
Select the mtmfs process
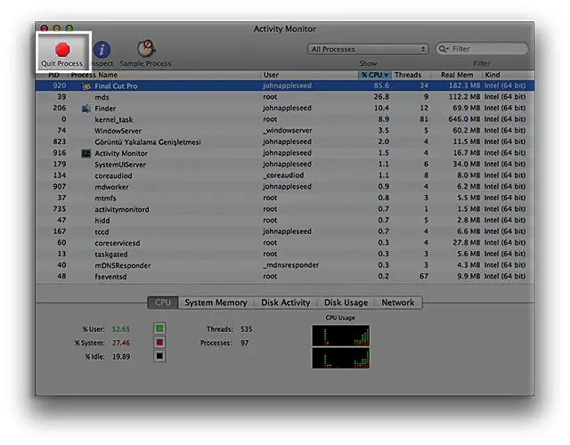coord(105,198)
